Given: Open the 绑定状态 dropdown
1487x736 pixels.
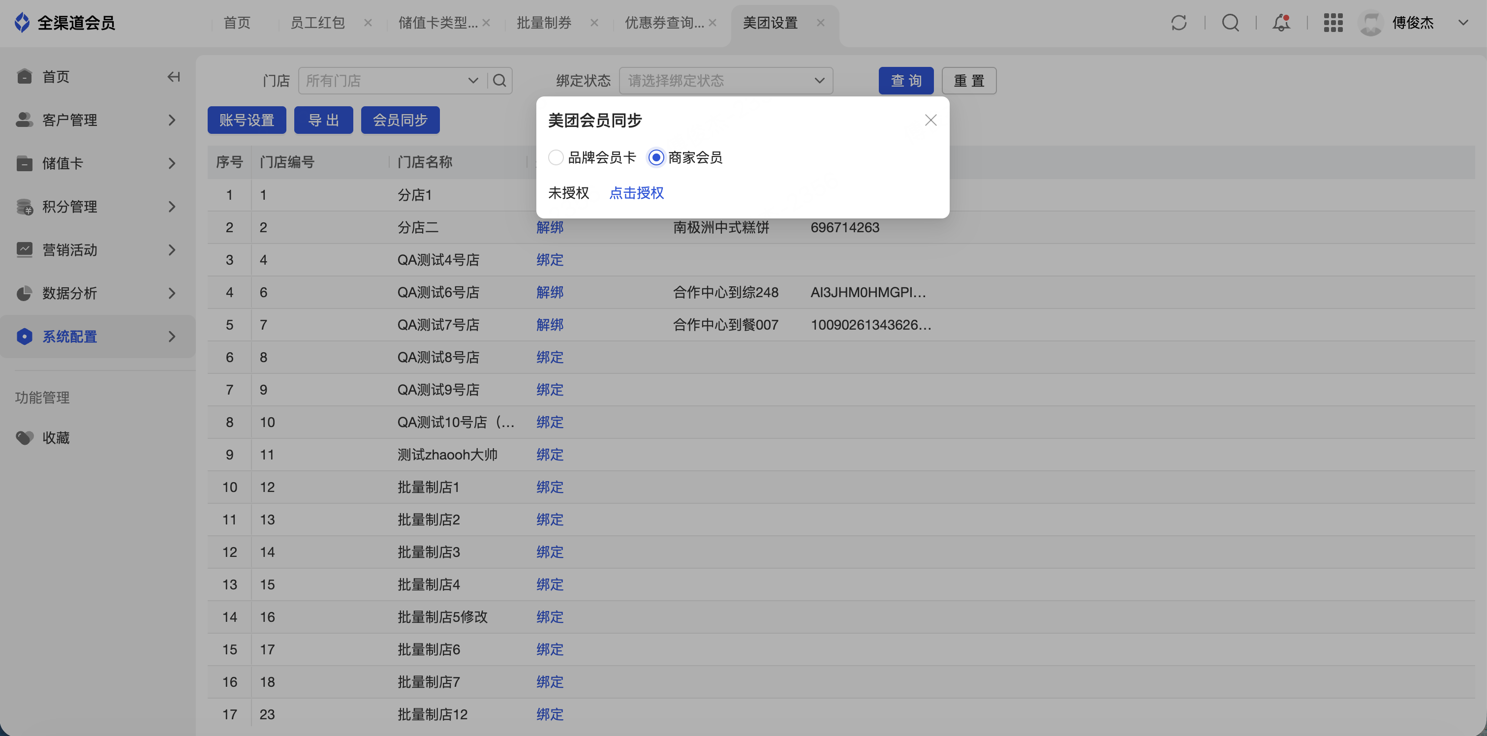Looking at the screenshot, I should [726, 80].
